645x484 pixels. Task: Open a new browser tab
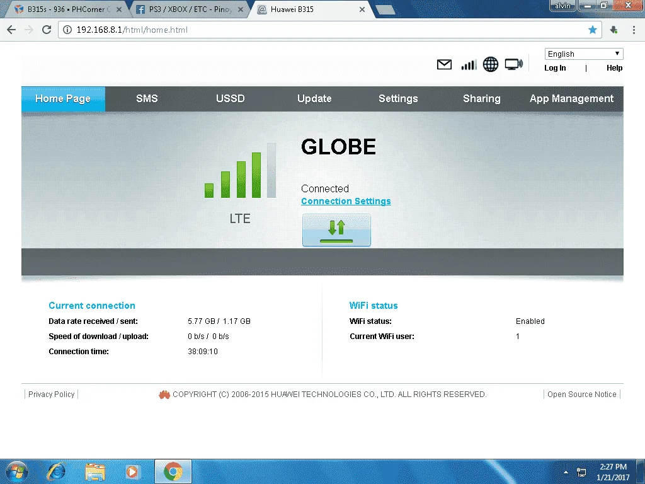tap(385, 9)
